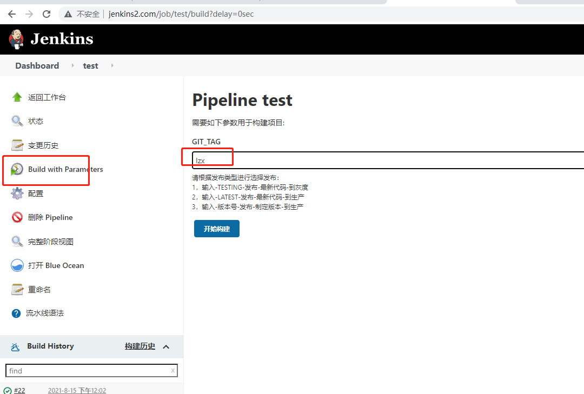The image size is (584, 394).
Task: Click the gear icon next to 配置
Action: coord(17,193)
